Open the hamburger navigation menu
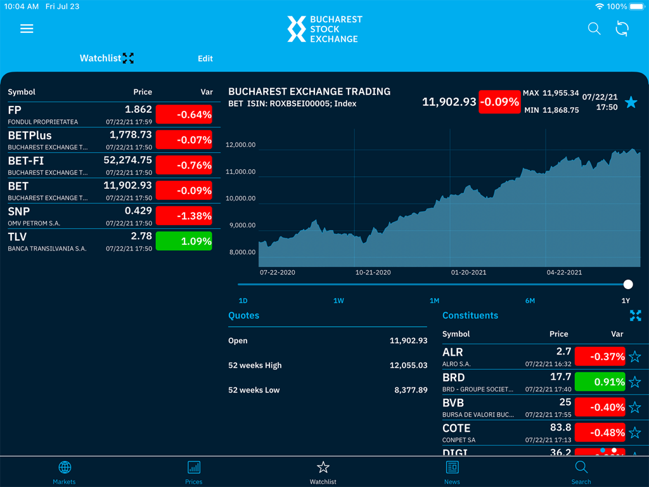The width and height of the screenshot is (649, 487). coord(27,28)
